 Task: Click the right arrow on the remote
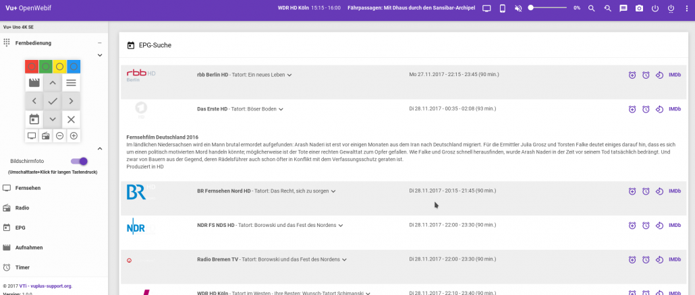[x=71, y=101]
